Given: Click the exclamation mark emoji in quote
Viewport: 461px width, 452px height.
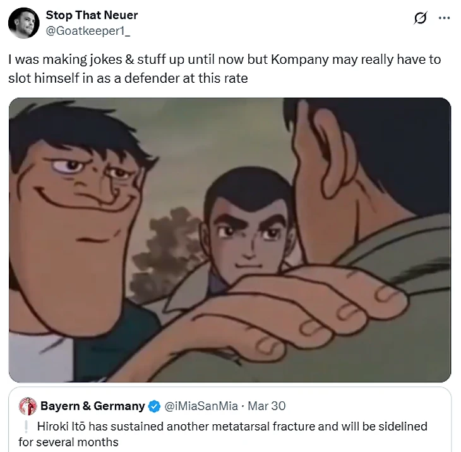Looking at the screenshot, I should 27,427.
